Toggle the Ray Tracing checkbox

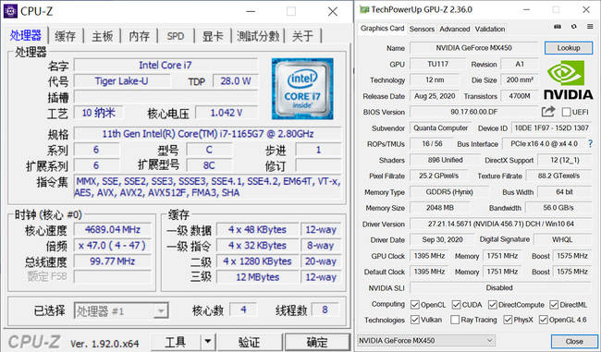click(x=455, y=320)
